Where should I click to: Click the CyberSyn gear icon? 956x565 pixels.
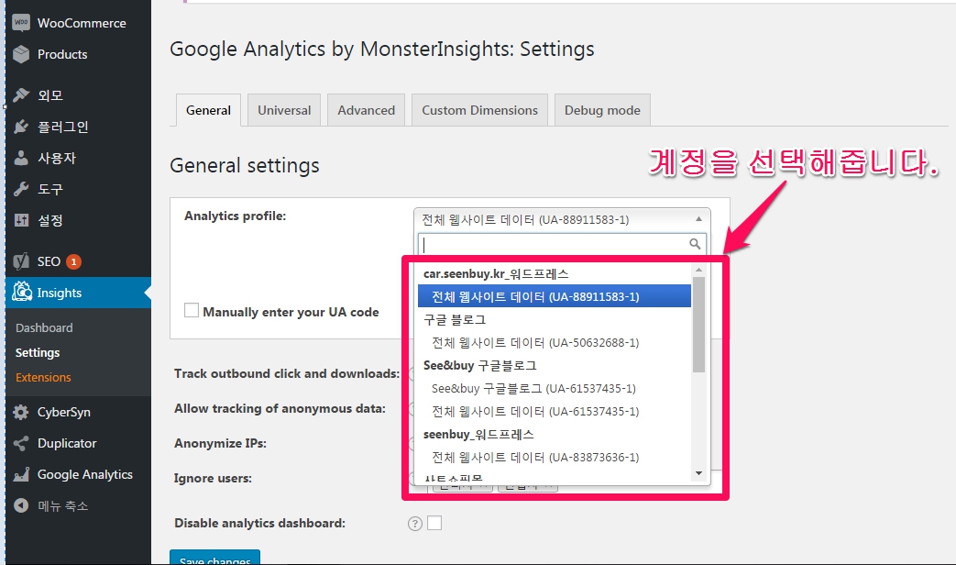[21, 413]
